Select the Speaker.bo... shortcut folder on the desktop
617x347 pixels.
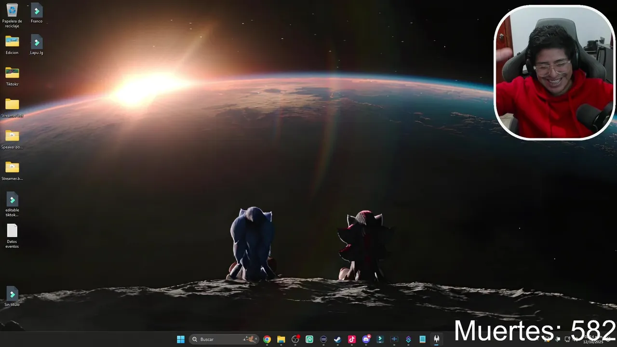pyautogui.click(x=12, y=139)
